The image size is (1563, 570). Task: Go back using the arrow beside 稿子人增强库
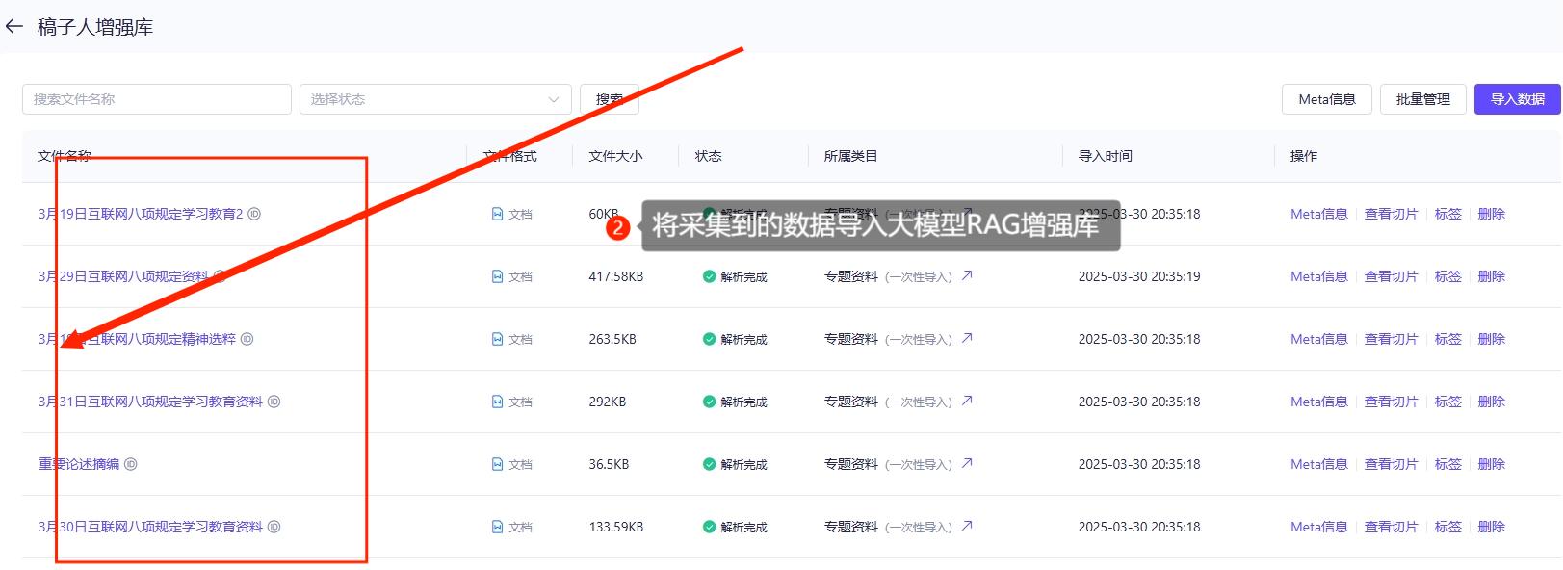(14, 26)
